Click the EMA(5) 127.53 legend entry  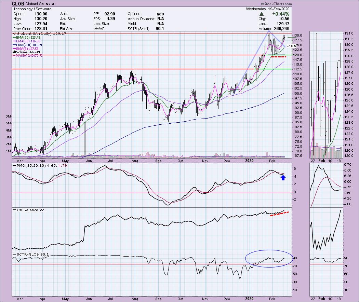pyautogui.click(x=26, y=49)
